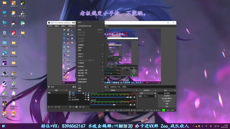230x129 pixels.
Task: Choose 窗口投影(源) in the context menu
Action: click(90, 73)
